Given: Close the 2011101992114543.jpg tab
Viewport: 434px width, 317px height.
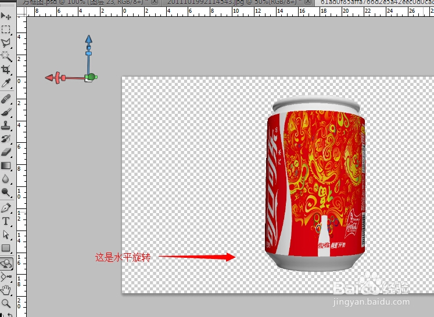Looking at the screenshot, I should [308, 2].
